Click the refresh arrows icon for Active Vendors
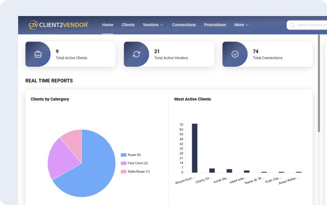This screenshot has height=205, width=327. (x=136, y=54)
